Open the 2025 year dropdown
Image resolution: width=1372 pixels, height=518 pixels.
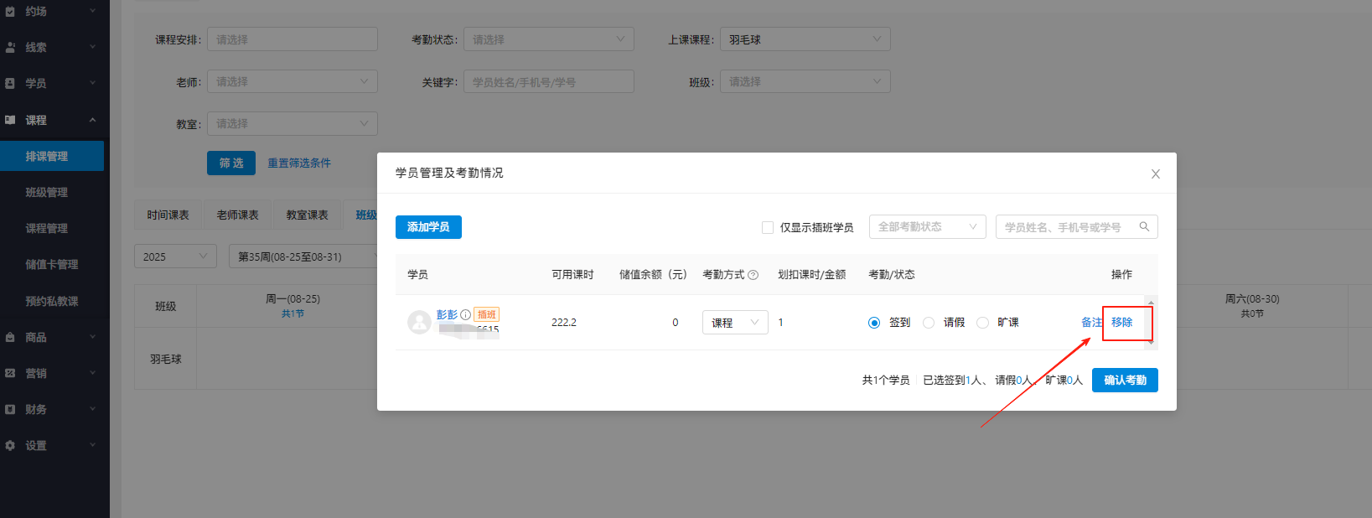click(175, 256)
